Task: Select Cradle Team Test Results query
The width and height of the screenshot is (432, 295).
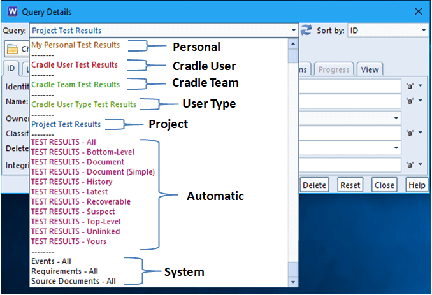Action: pos(76,85)
